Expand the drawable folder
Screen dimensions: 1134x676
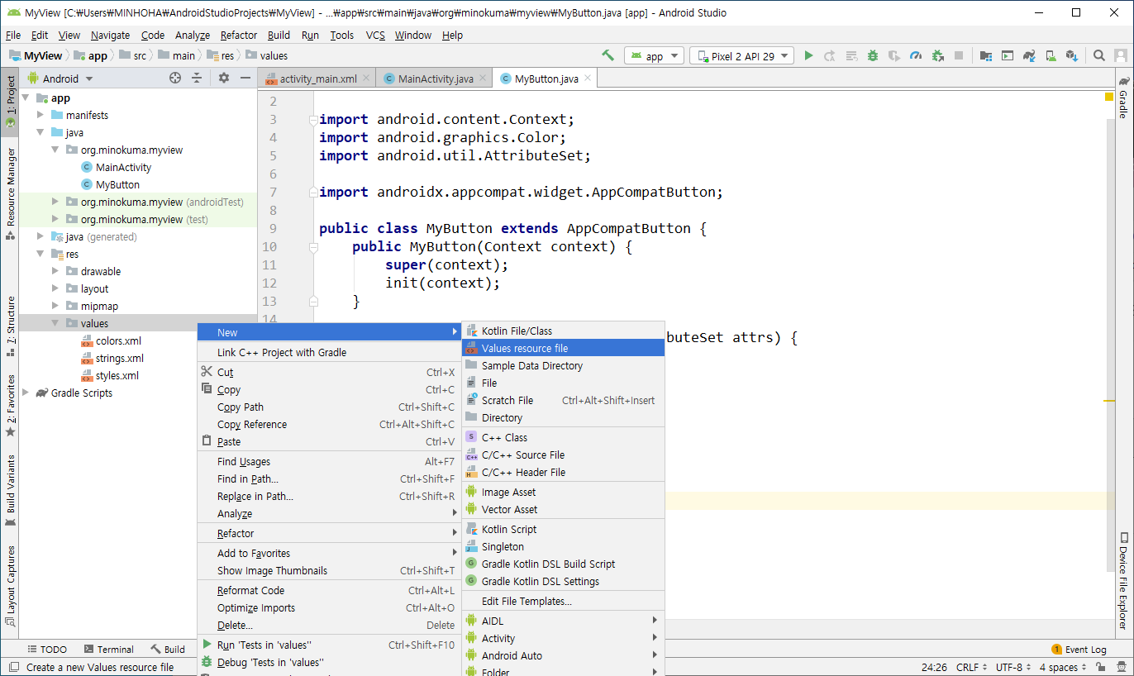(x=55, y=271)
